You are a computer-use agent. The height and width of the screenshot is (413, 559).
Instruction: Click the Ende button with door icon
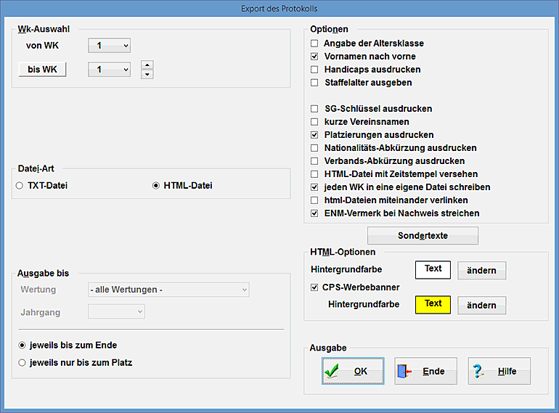coord(425,371)
